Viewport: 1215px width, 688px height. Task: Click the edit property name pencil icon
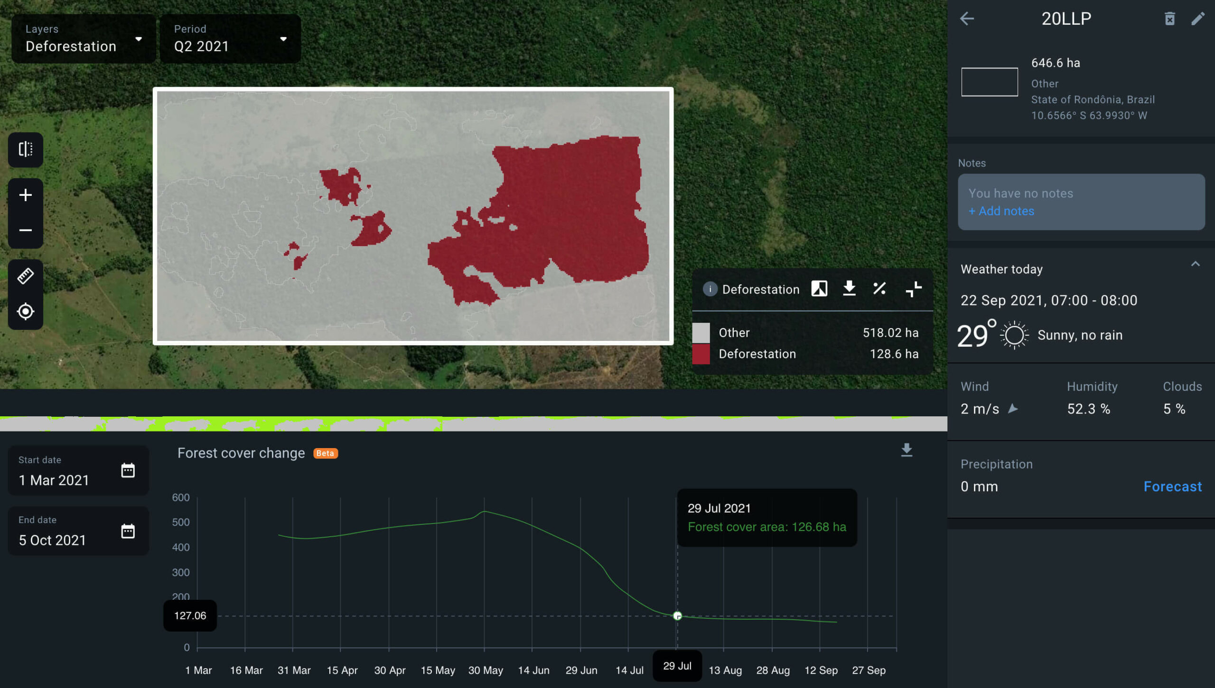[x=1198, y=18]
